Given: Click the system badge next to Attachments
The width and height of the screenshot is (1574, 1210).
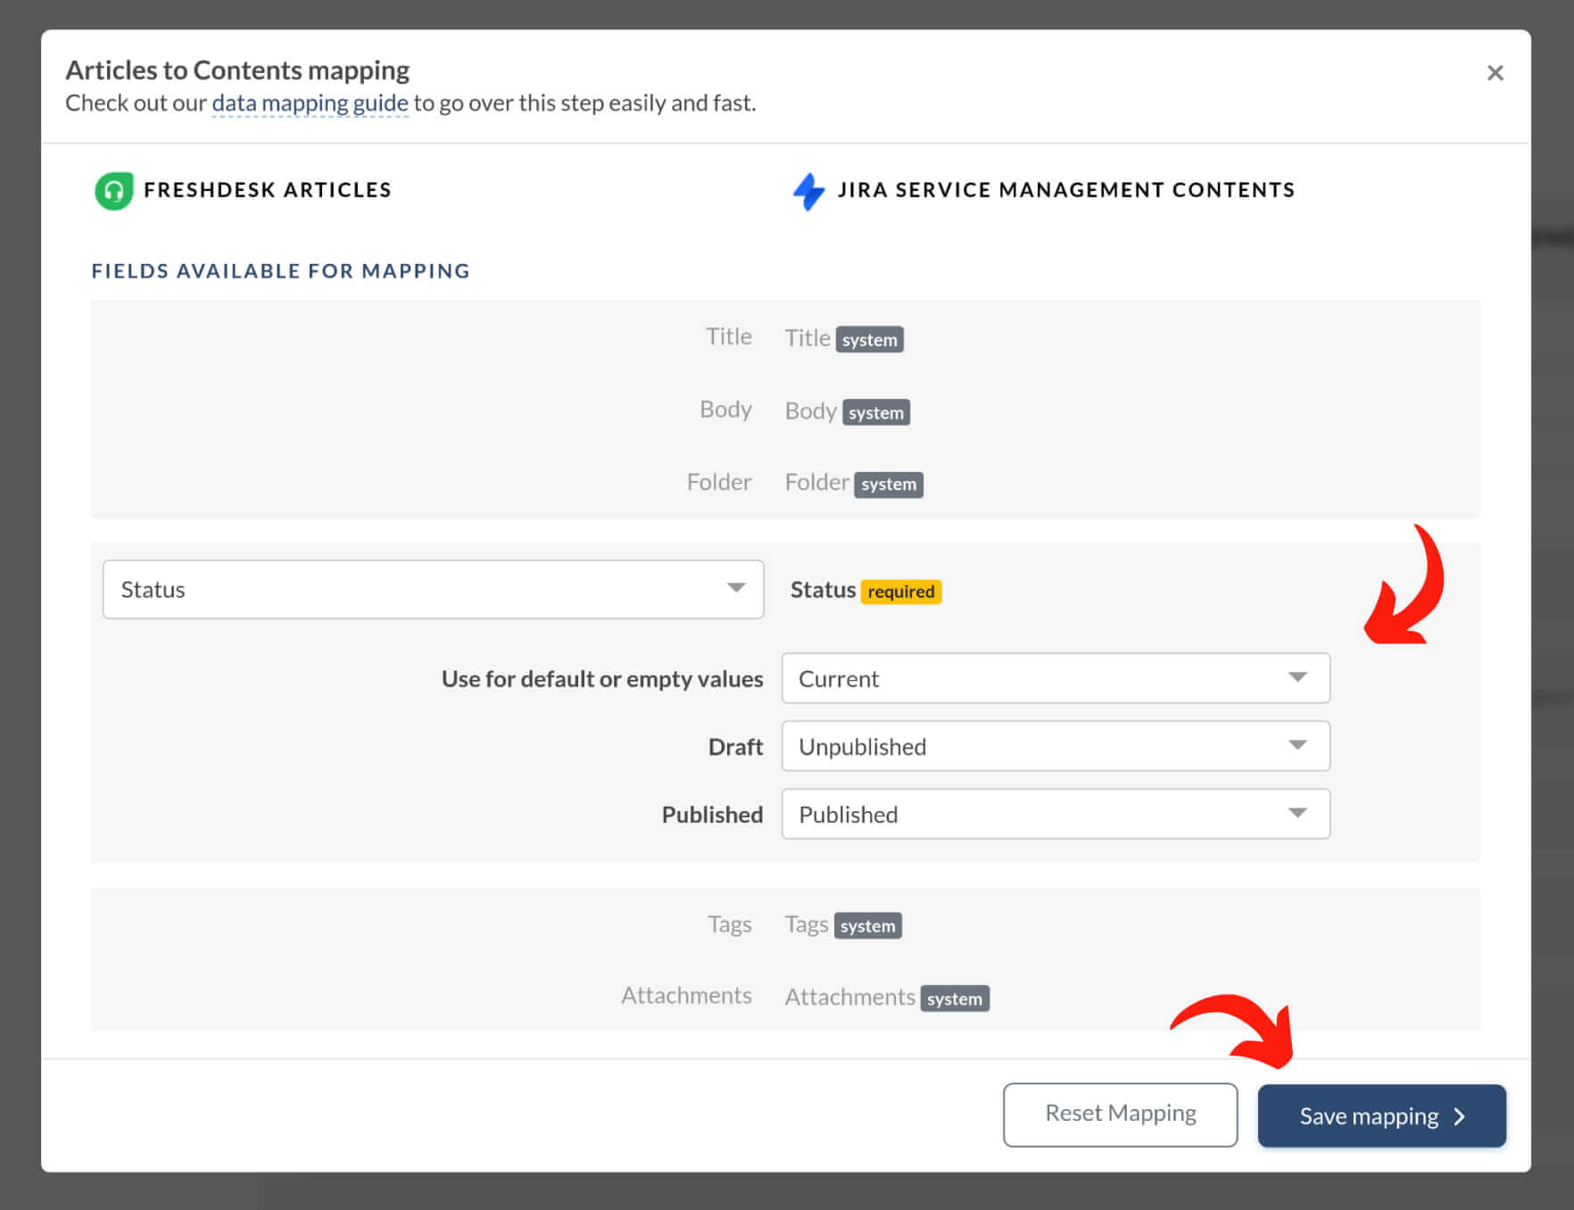Looking at the screenshot, I should (955, 999).
